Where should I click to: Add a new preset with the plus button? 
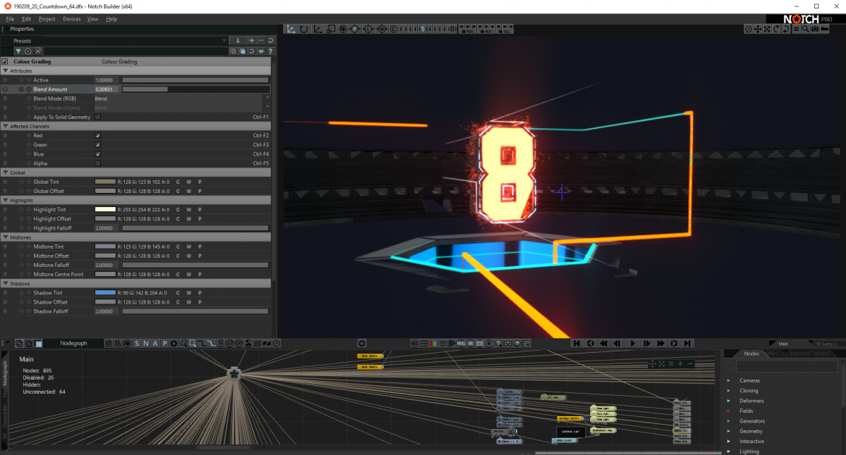[x=252, y=41]
